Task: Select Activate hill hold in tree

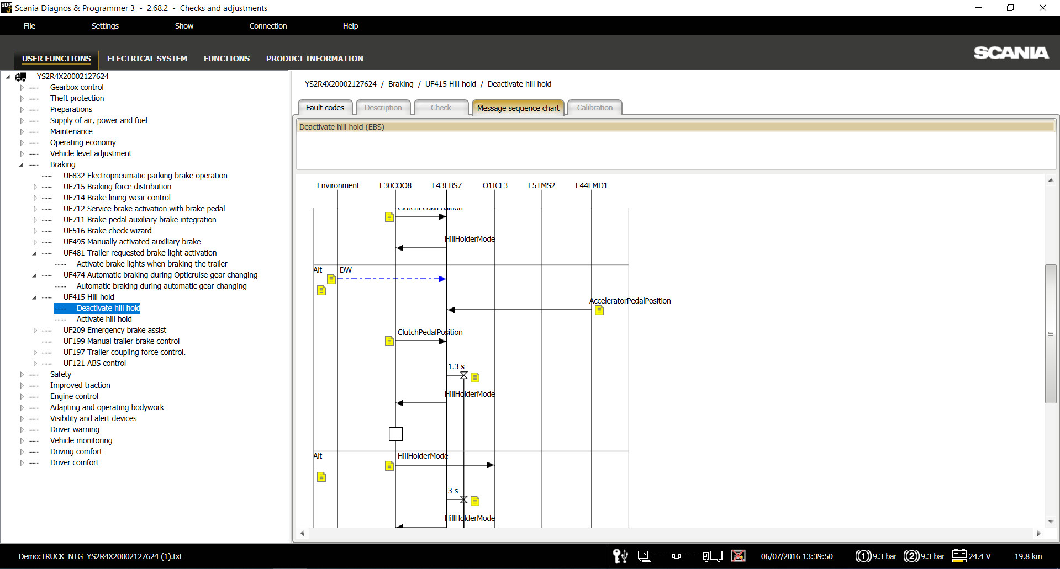Action: pos(104,319)
